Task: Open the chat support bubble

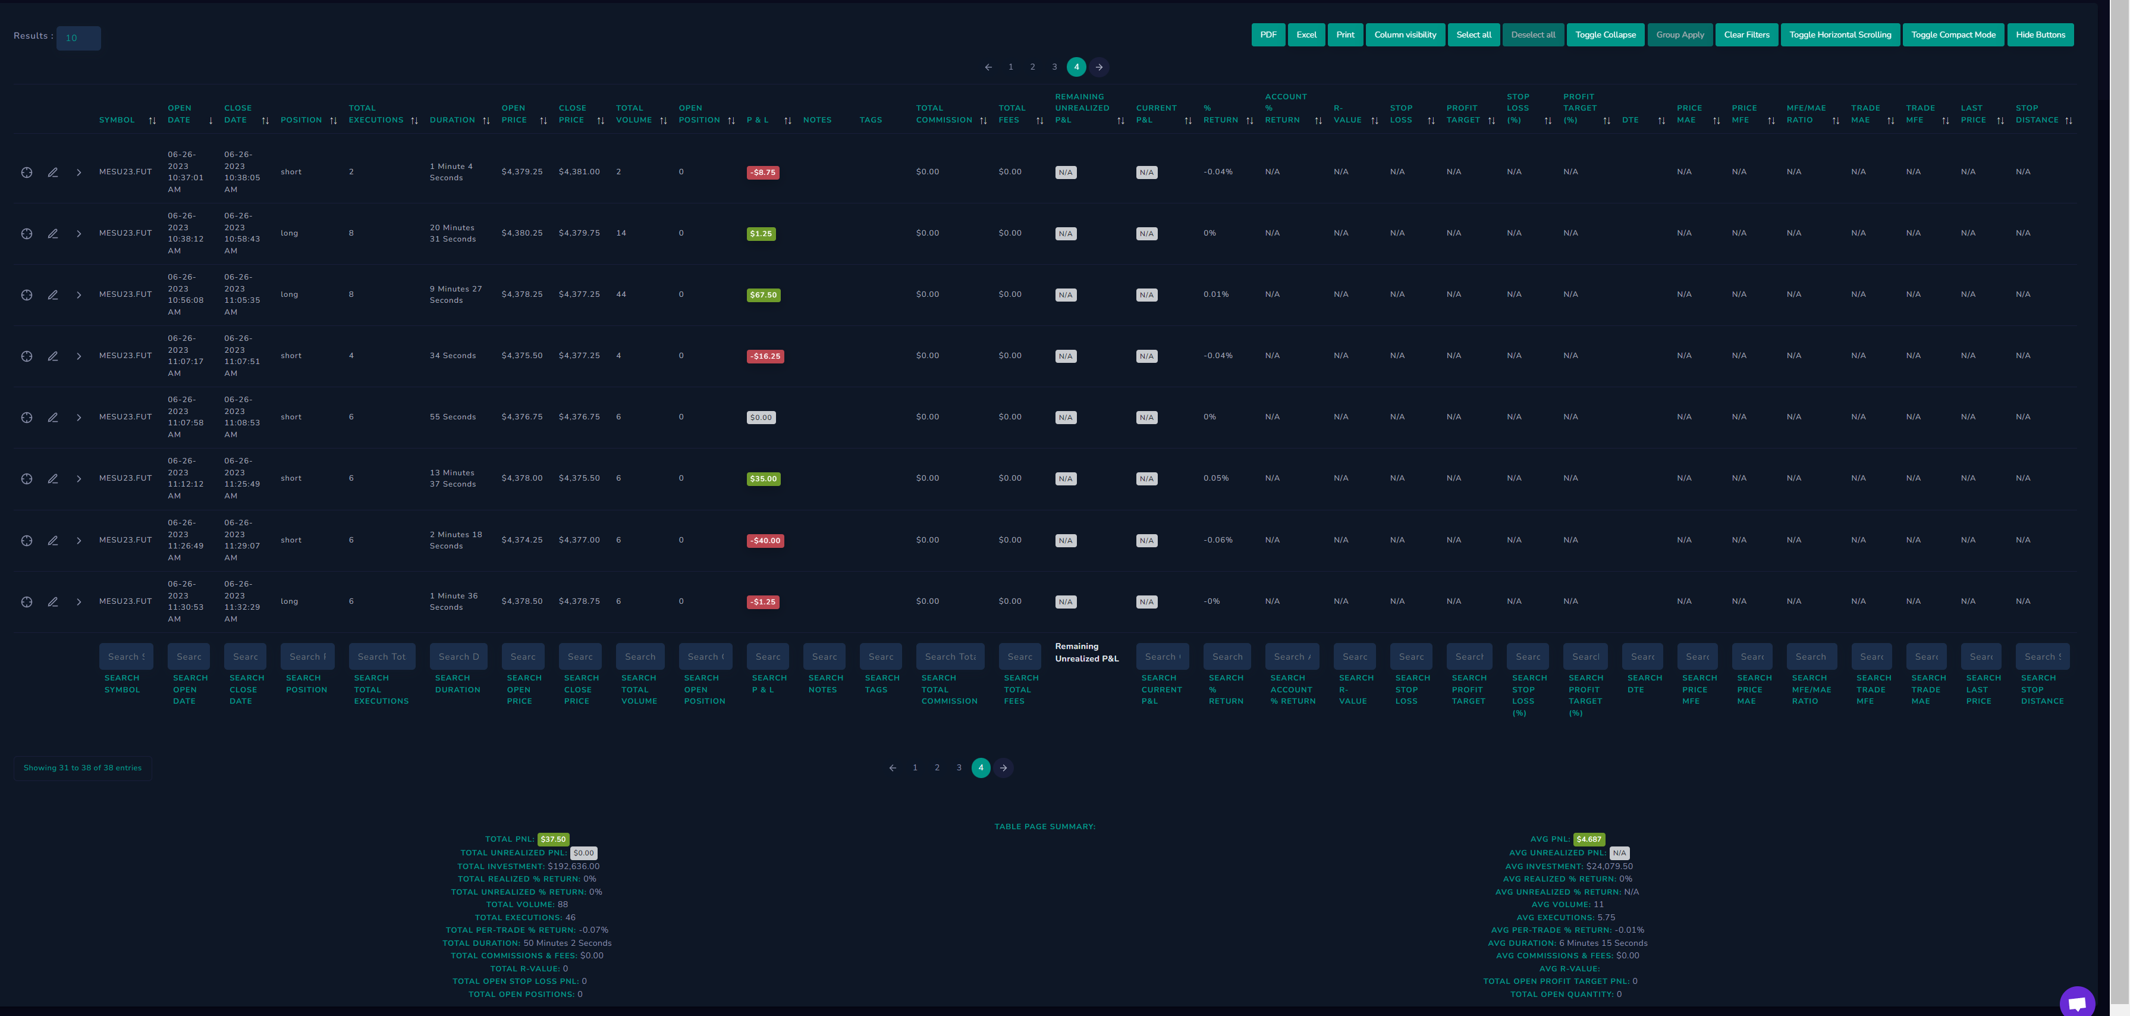Action: pyautogui.click(x=2077, y=1002)
